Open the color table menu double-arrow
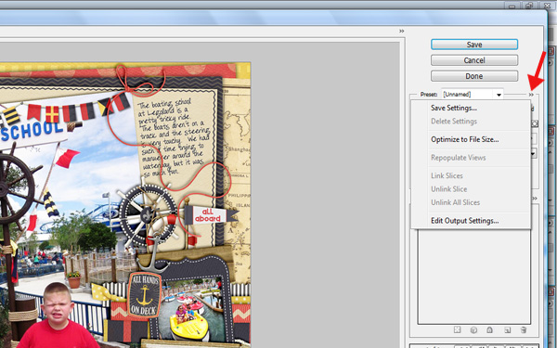 [535, 199]
